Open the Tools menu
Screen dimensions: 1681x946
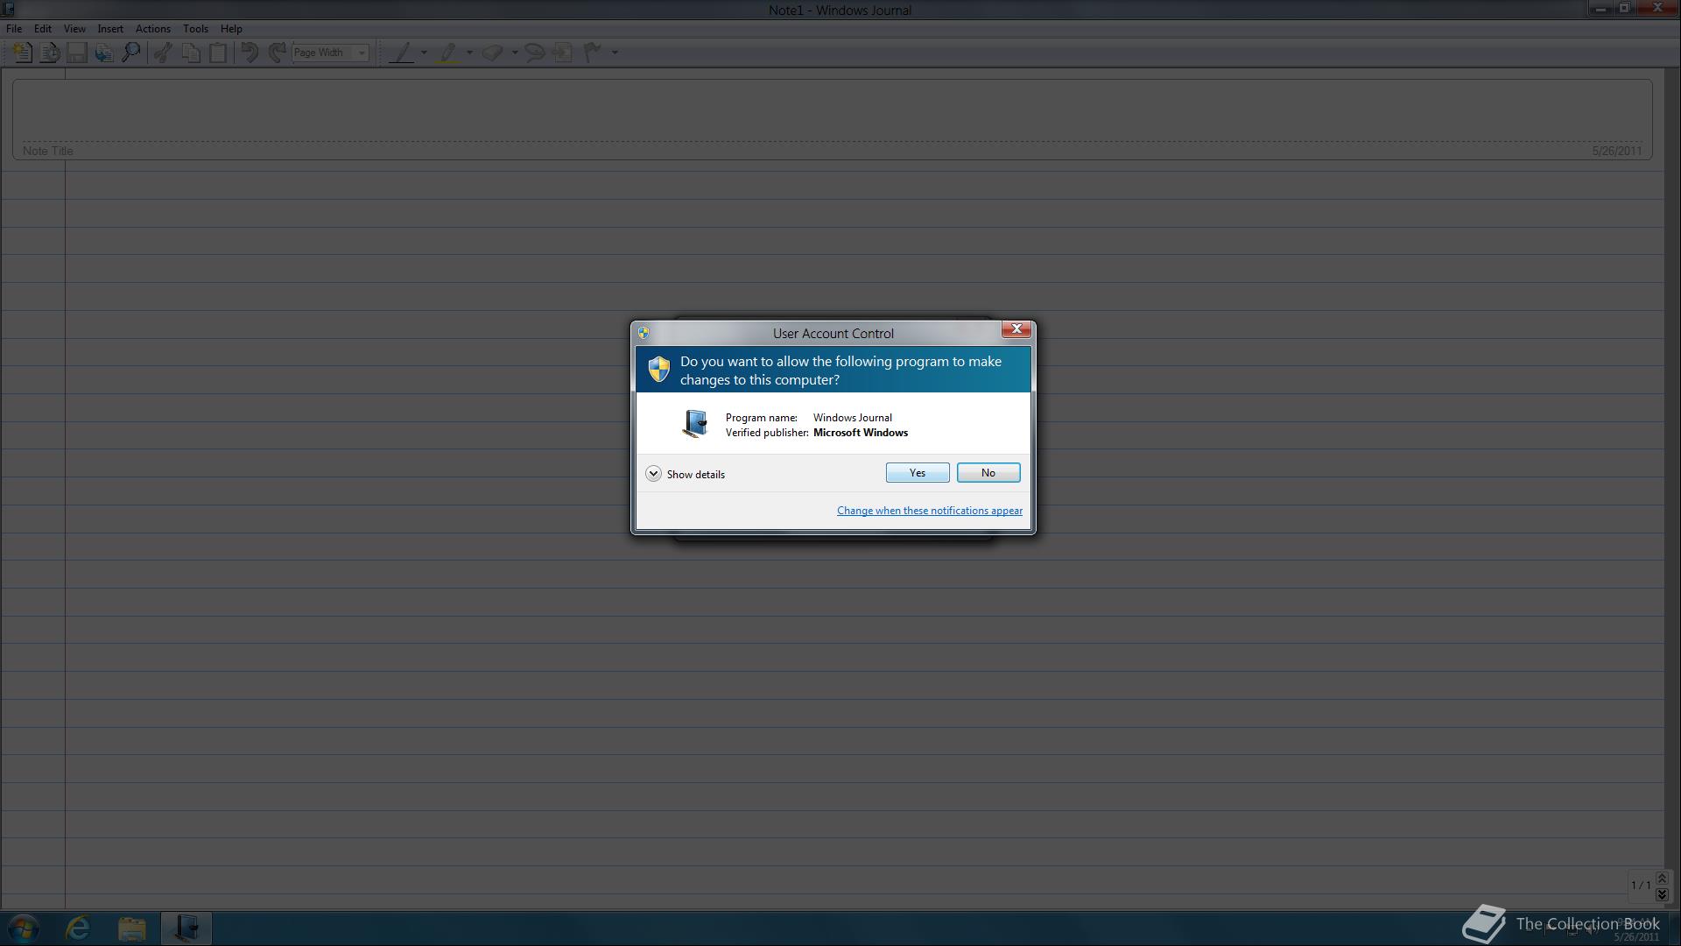[x=195, y=29]
